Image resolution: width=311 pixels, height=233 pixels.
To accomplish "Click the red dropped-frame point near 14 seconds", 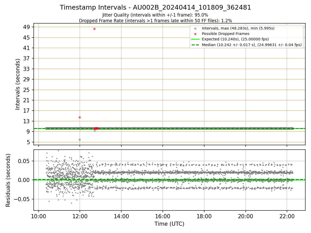I will tap(80, 117).
